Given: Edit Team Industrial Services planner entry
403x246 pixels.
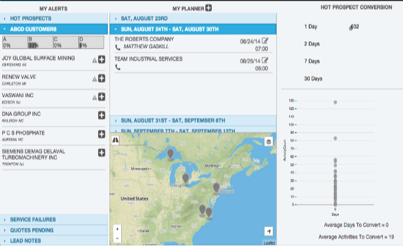Looking at the screenshot, I should click(265, 60).
